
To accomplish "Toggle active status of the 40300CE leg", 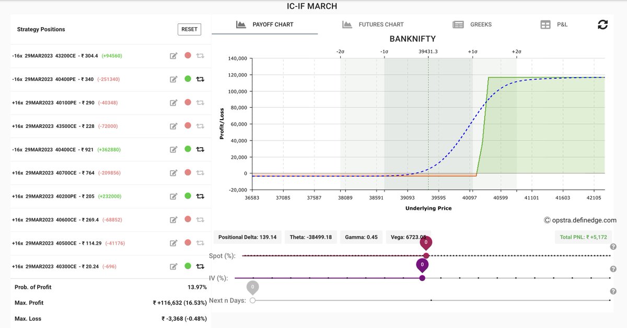I will tap(188, 266).
